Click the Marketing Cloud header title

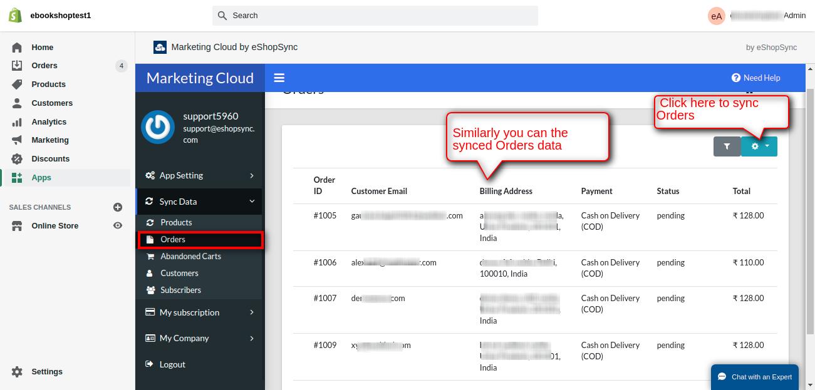(200, 78)
